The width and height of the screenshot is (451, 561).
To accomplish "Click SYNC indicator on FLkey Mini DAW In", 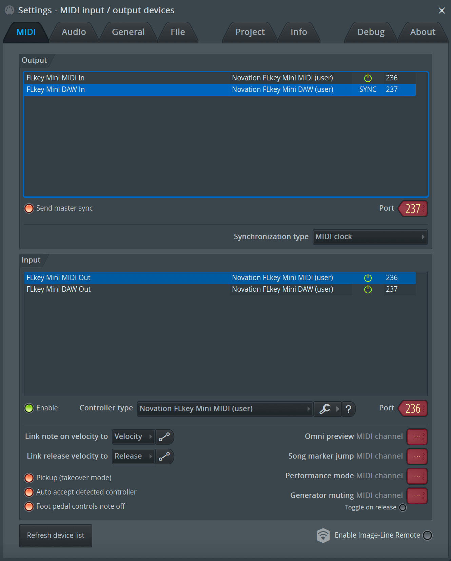I will point(368,90).
